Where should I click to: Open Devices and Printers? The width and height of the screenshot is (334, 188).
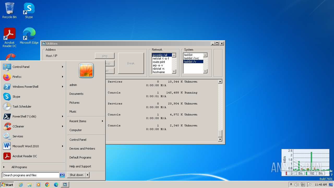pos(86,149)
